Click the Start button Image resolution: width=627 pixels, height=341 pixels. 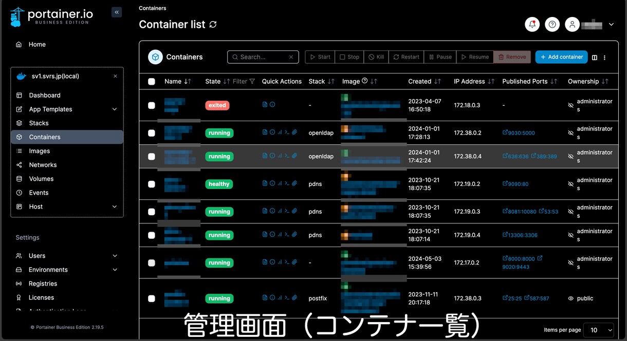tap(320, 57)
